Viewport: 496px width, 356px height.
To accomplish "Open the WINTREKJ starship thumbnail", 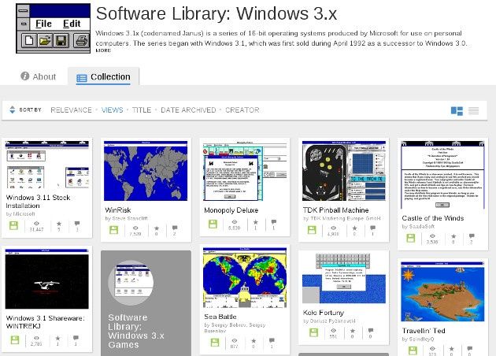I will click(47, 279).
